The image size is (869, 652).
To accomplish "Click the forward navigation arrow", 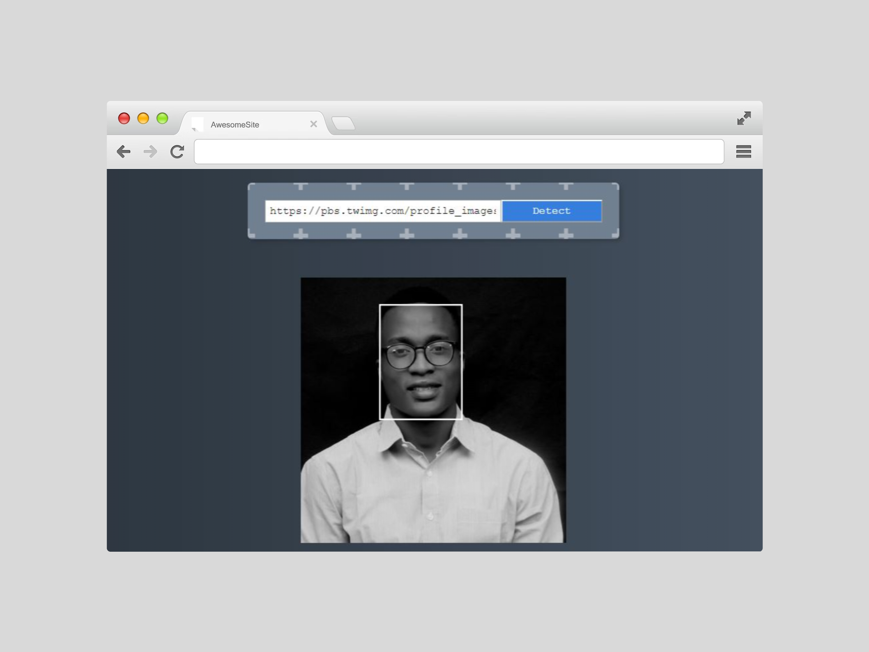I will click(151, 152).
